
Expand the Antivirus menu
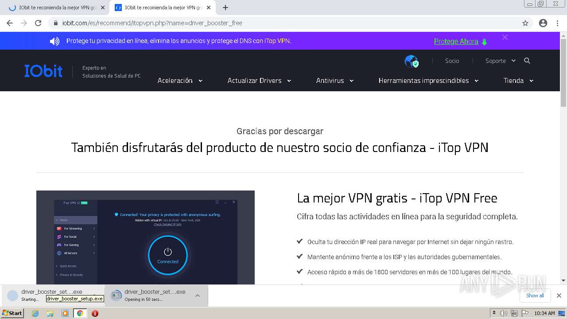(334, 81)
